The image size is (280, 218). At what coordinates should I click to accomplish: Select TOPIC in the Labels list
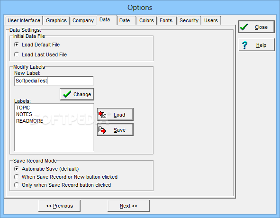(x=23, y=108)
